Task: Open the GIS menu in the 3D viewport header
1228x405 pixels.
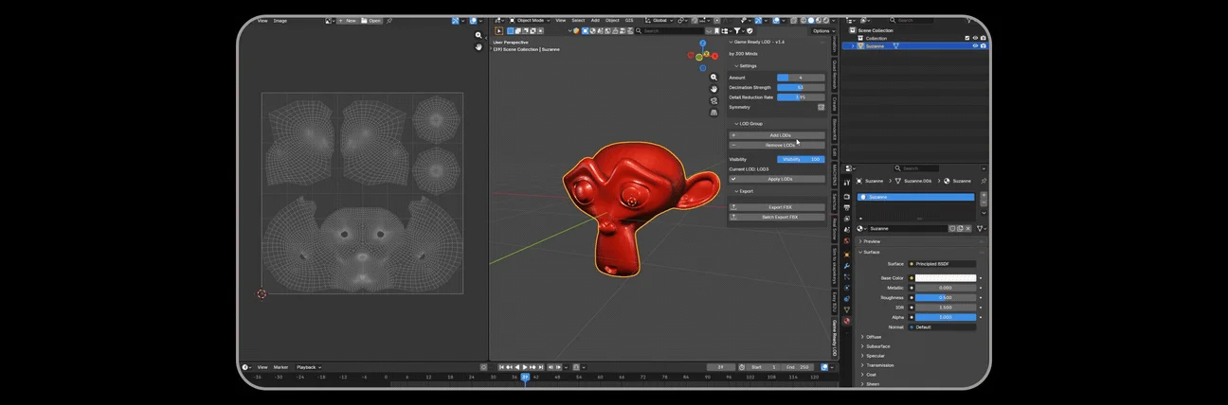Action: (x=629, y=20)
